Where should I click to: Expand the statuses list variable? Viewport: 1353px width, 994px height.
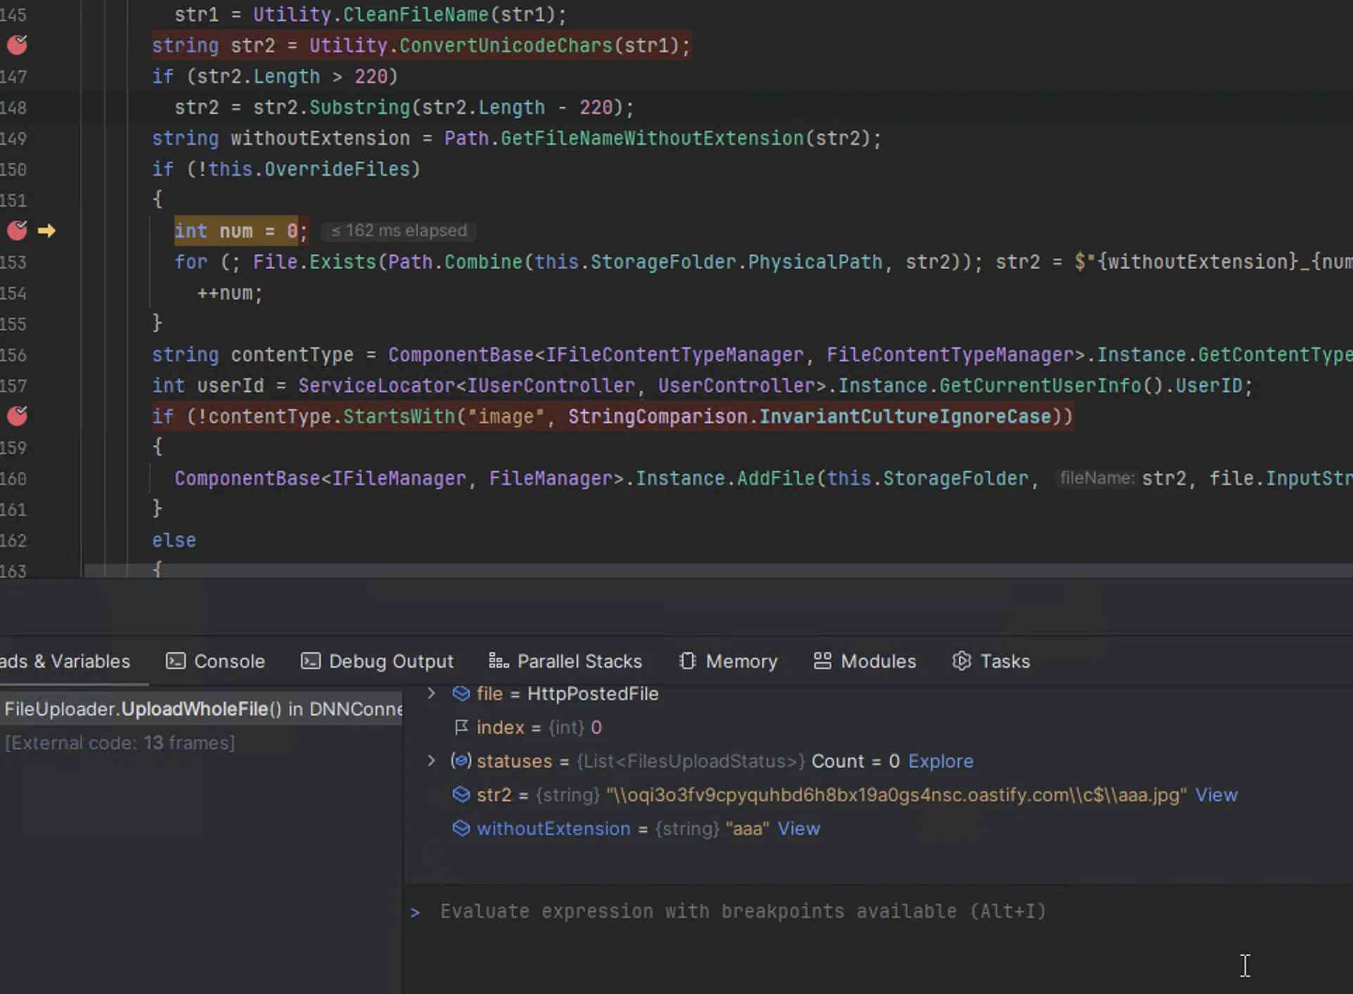point(431,761)
